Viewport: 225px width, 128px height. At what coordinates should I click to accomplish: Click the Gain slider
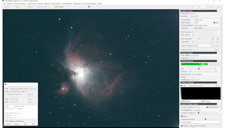[x=199, y=68]
